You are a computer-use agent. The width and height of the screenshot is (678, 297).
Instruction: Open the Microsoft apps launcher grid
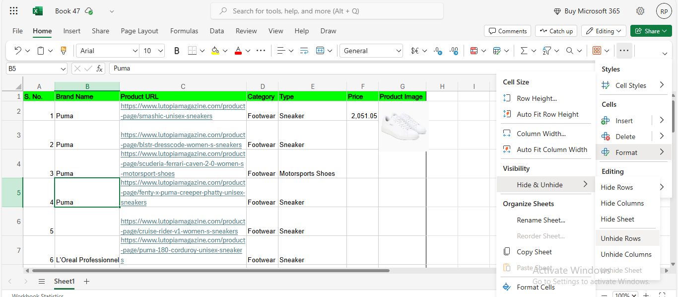coord(14,11)
